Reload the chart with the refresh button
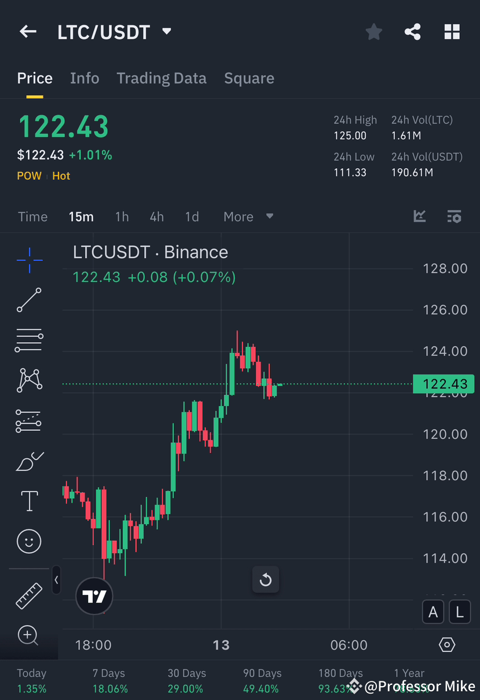 coord(266,579)
